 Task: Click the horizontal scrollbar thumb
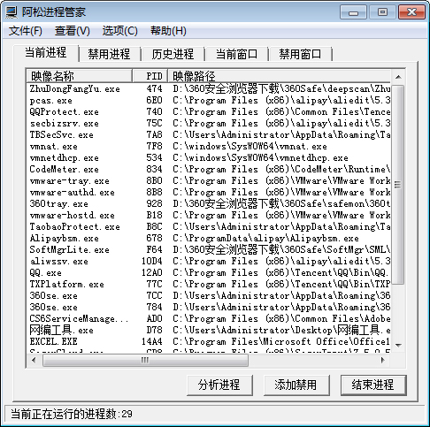point(145,360)
